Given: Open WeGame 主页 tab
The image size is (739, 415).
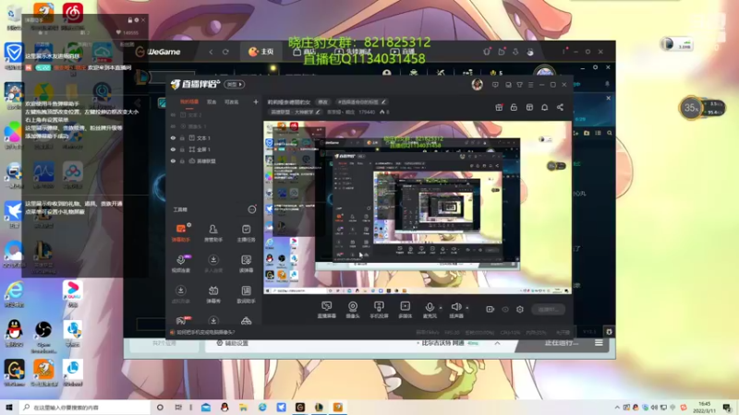Looking at the screenshot, I should pos(261,52).
